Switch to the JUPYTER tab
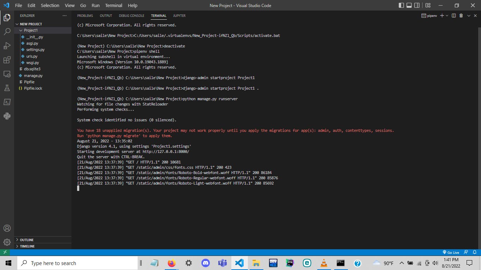Image resolution: width=481 pixels, height=270 pixels. (x=179, y=16)
